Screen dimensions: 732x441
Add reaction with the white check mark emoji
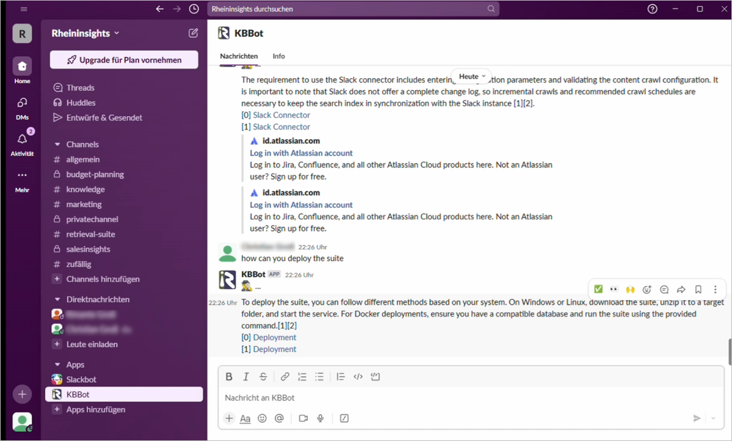click(598, 290)
